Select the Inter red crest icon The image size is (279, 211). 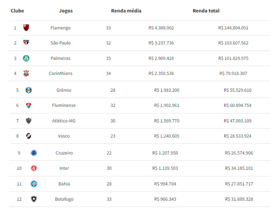[x=34, y=168]
